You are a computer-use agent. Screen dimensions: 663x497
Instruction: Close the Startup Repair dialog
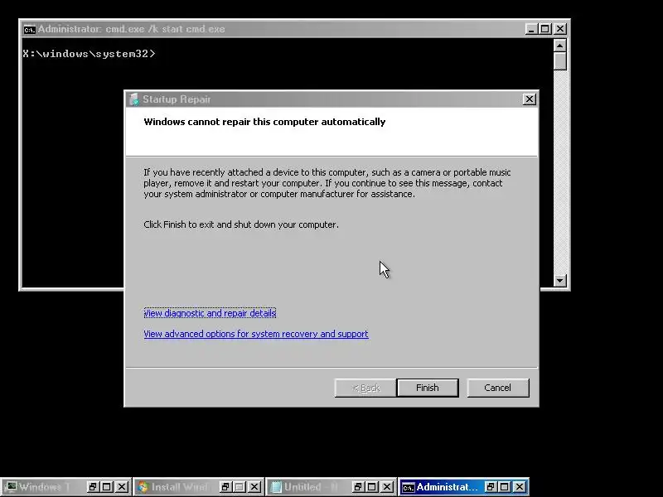[x=529, y=99]
